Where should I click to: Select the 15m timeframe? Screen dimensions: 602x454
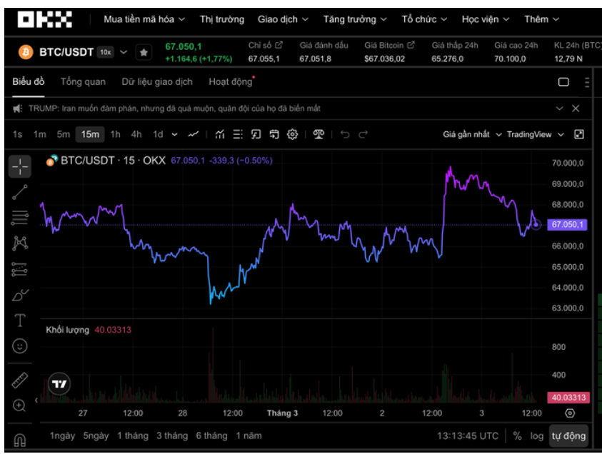point(90,134)
